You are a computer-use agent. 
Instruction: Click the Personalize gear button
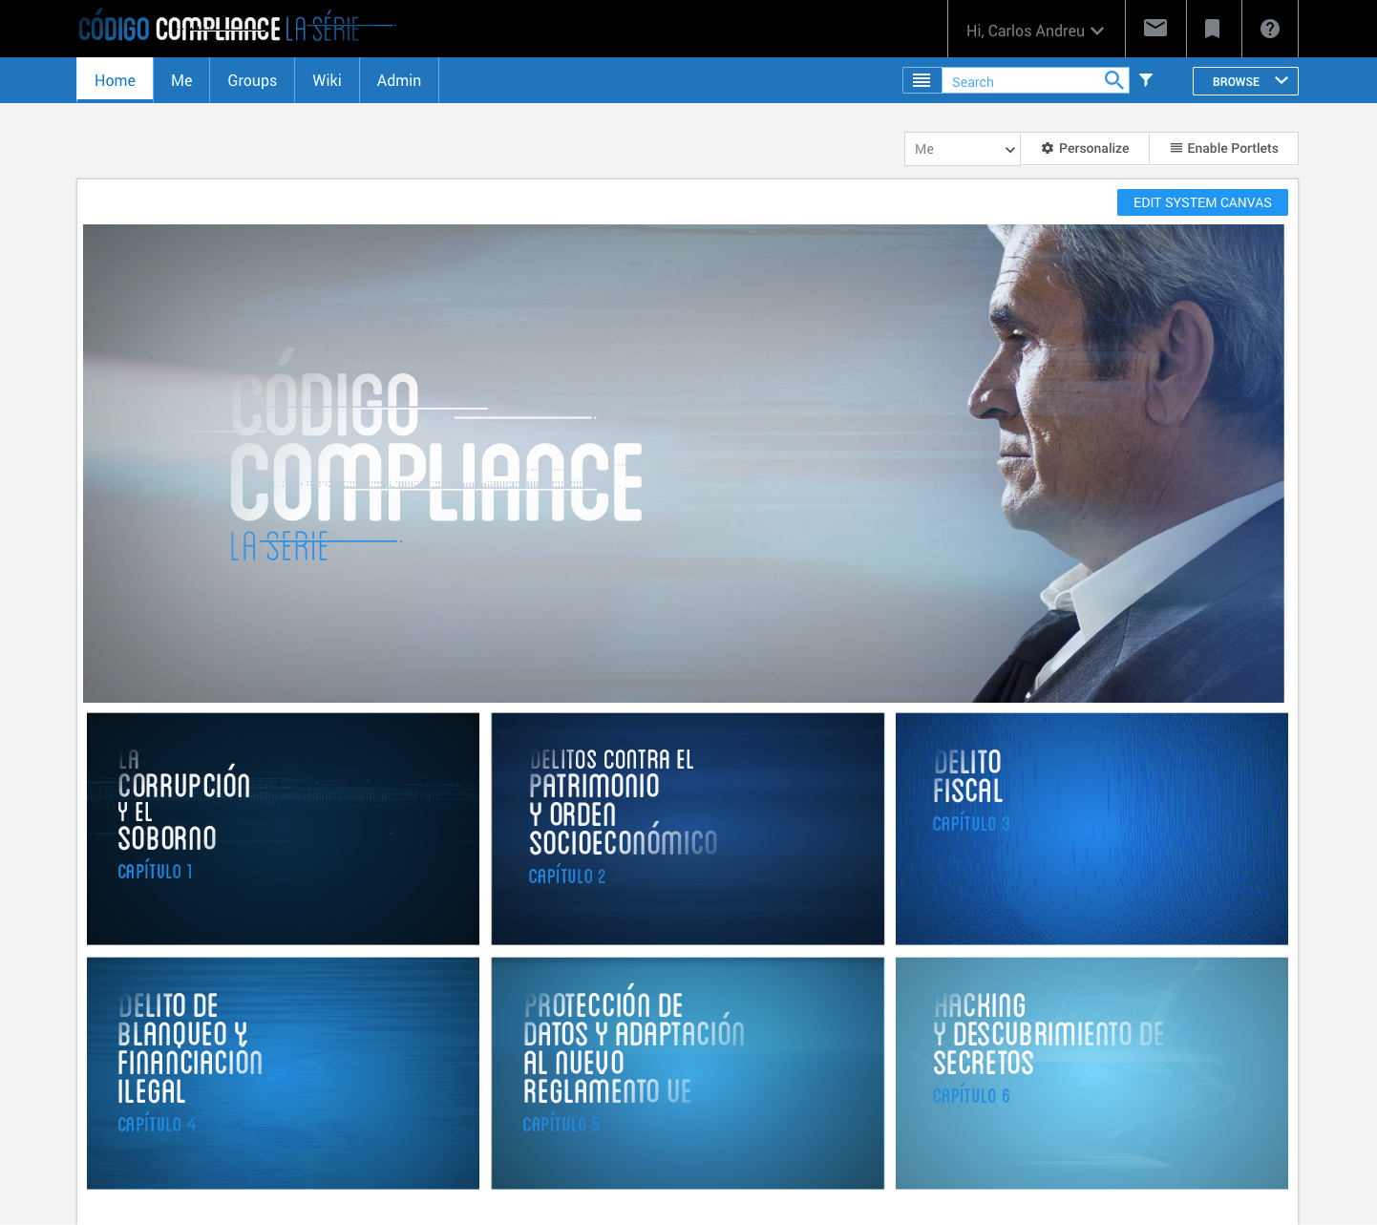1085,148
